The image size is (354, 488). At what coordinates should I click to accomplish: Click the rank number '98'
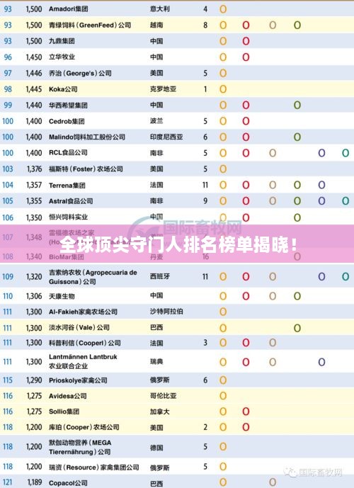[x=8, y=89]
